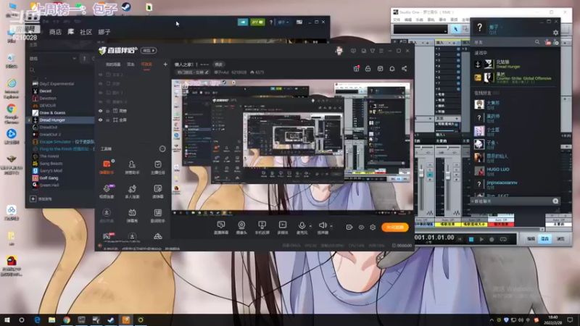The image size is (580, 326).
Task: Open the gift box icon above preview
Action: 356,69
